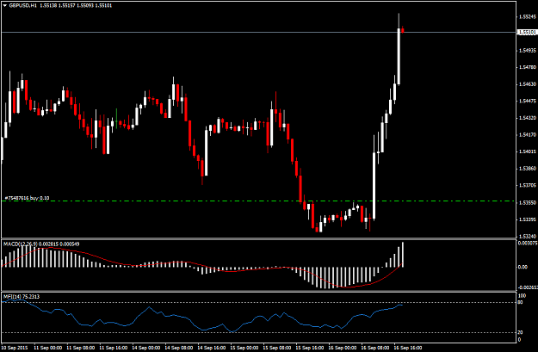The image size is (538, 352).
Task: Click the 100 level on the MFI scale
Action: coord(522,296)
